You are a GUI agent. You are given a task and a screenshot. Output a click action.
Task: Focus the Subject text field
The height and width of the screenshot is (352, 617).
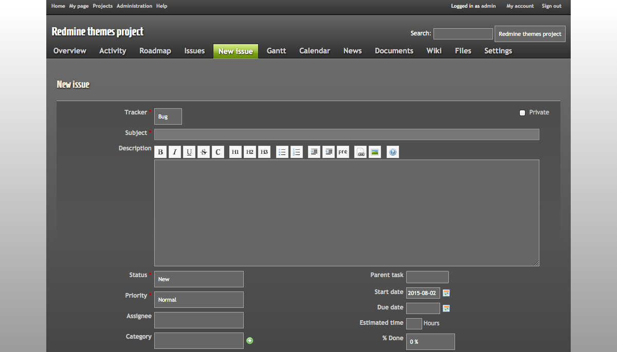[347, 134]
